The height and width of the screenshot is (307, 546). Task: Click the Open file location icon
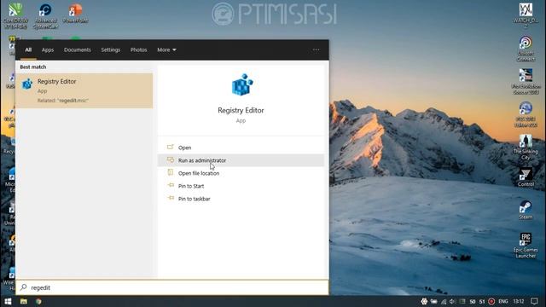click(x=171, y=172)
